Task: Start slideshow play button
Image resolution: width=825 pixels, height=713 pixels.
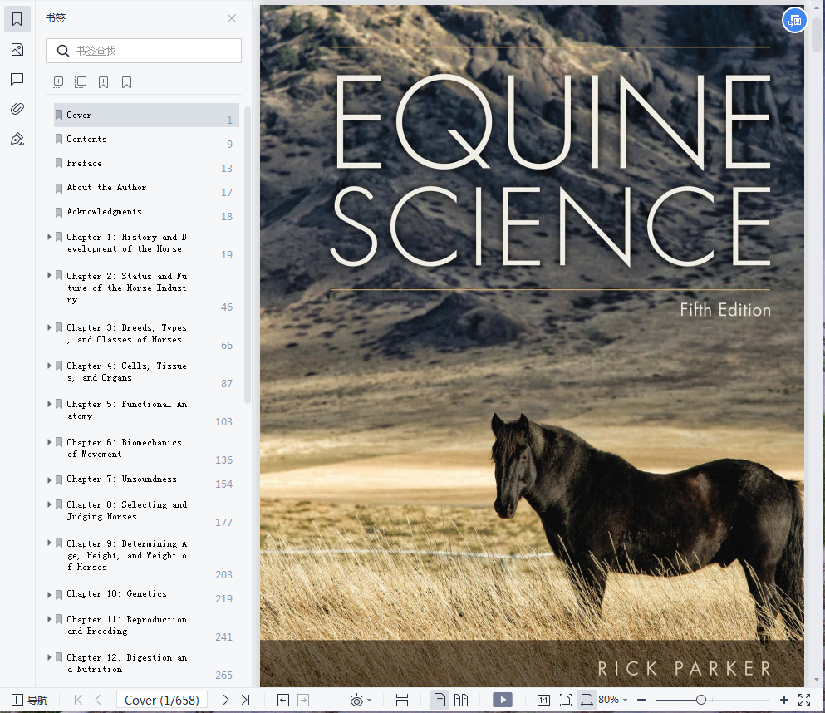Action: 503,700
